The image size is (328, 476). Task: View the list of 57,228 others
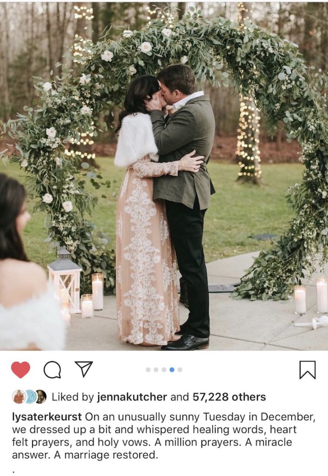tap(229, 397)
